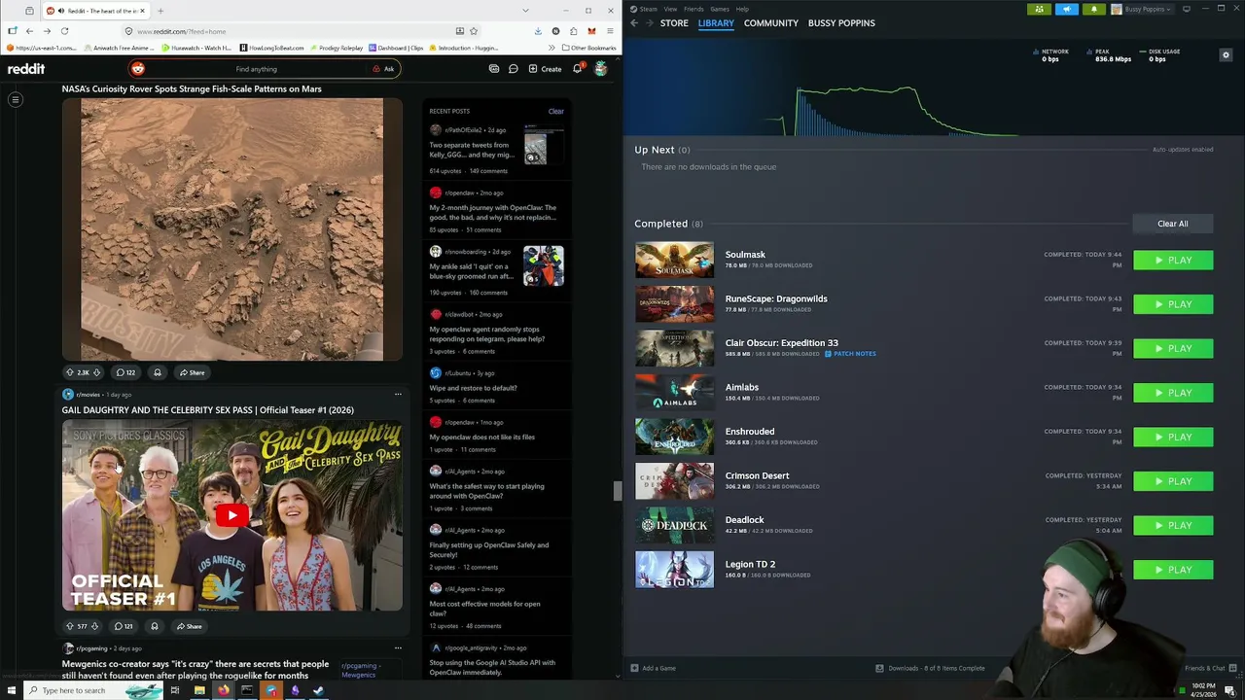Clear Reddit recent posts list
The image size is (1245, 700).
(555, 111)
